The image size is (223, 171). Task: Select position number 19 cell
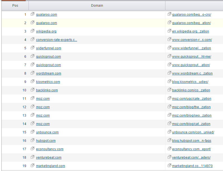(x=15, y=166)
